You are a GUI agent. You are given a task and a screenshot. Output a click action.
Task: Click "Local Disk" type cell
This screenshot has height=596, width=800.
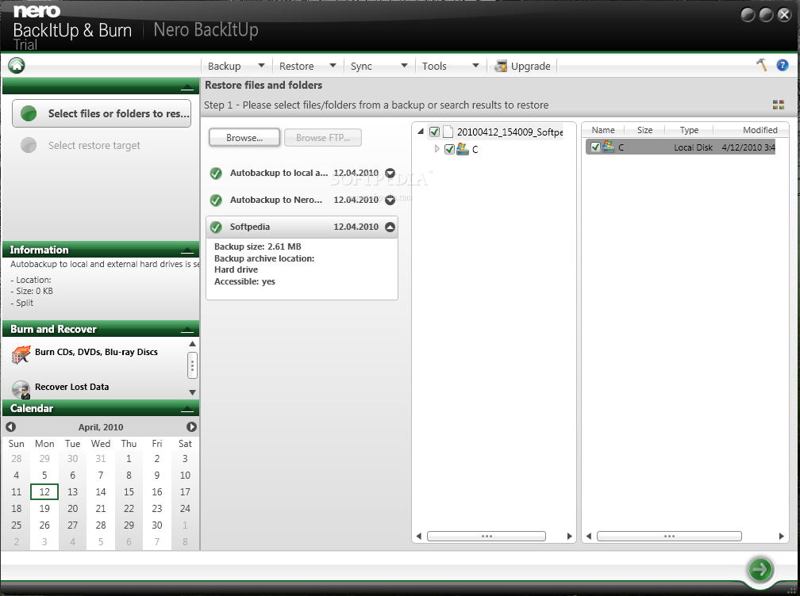tap(693, 147)
